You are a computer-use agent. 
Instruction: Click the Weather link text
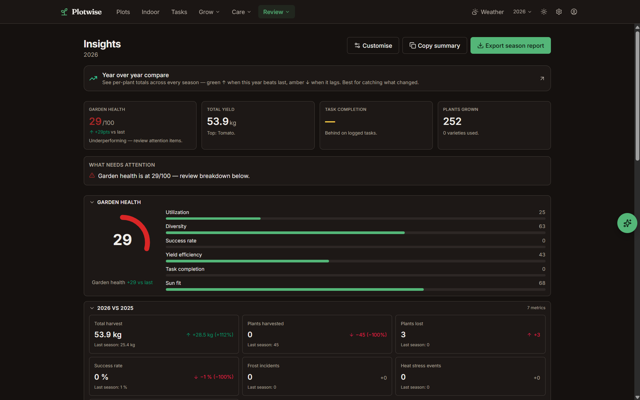click(492, 12)
